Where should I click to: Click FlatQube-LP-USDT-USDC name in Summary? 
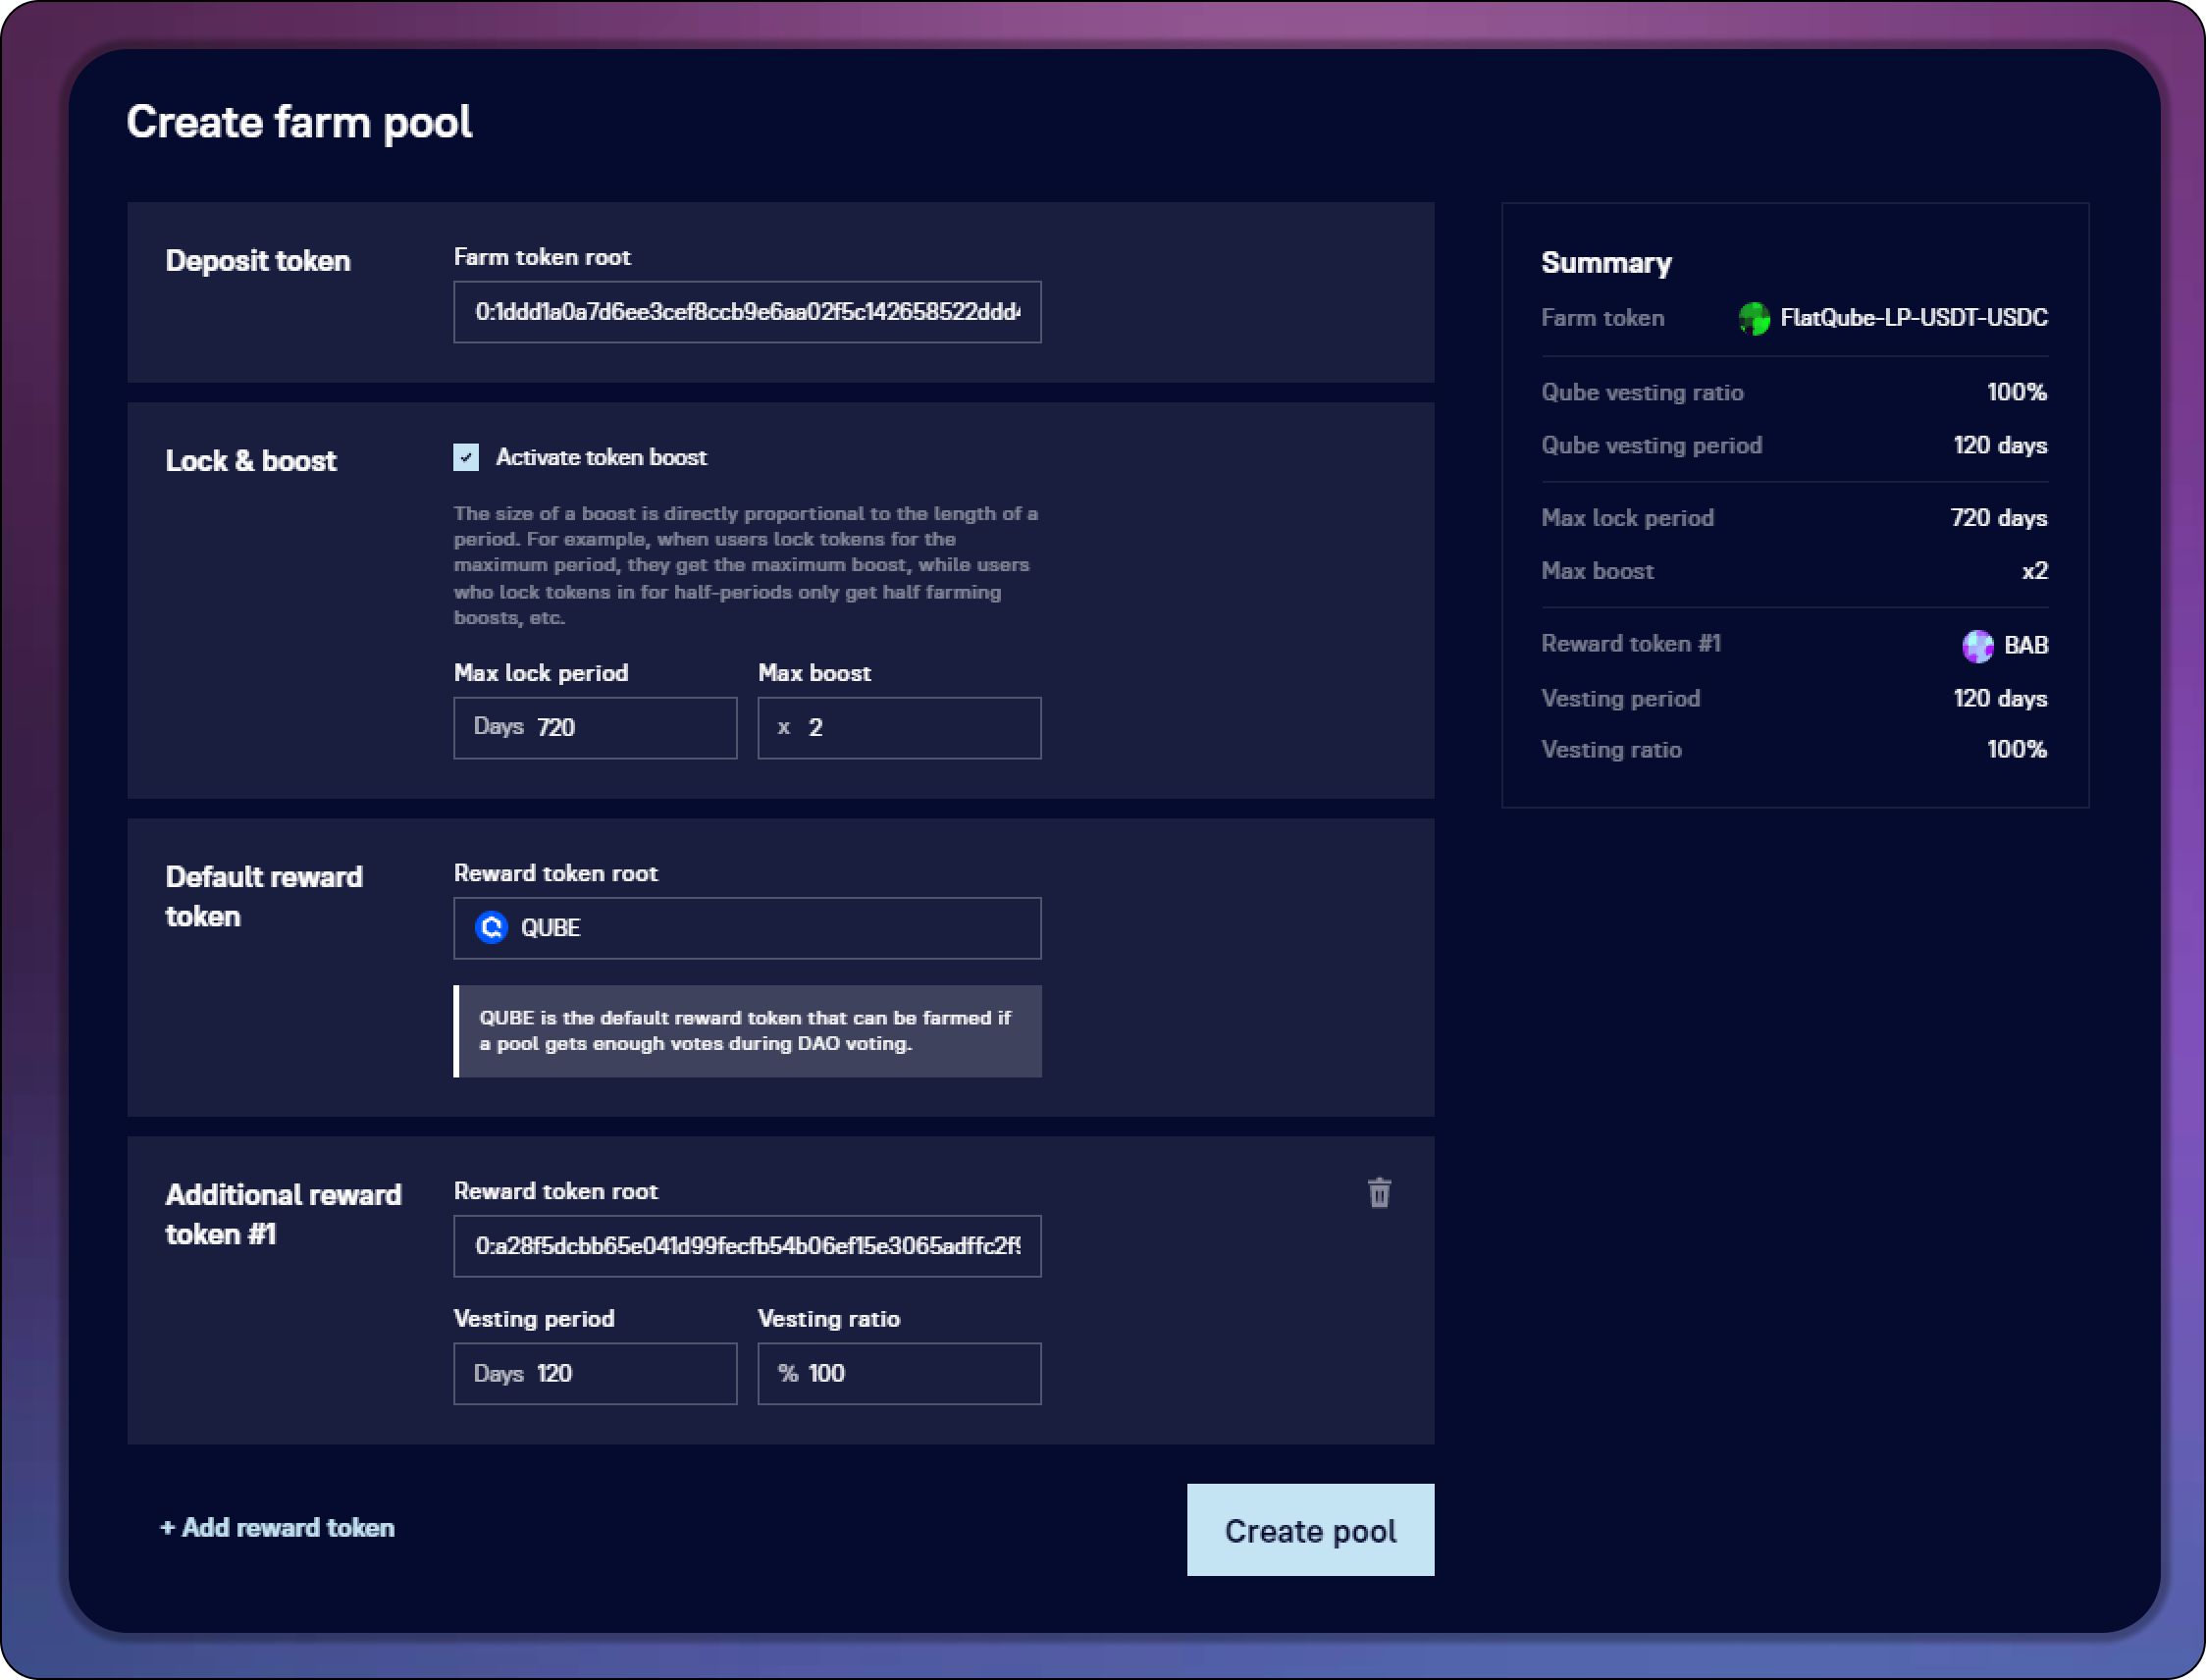[x=1913, y=318]
